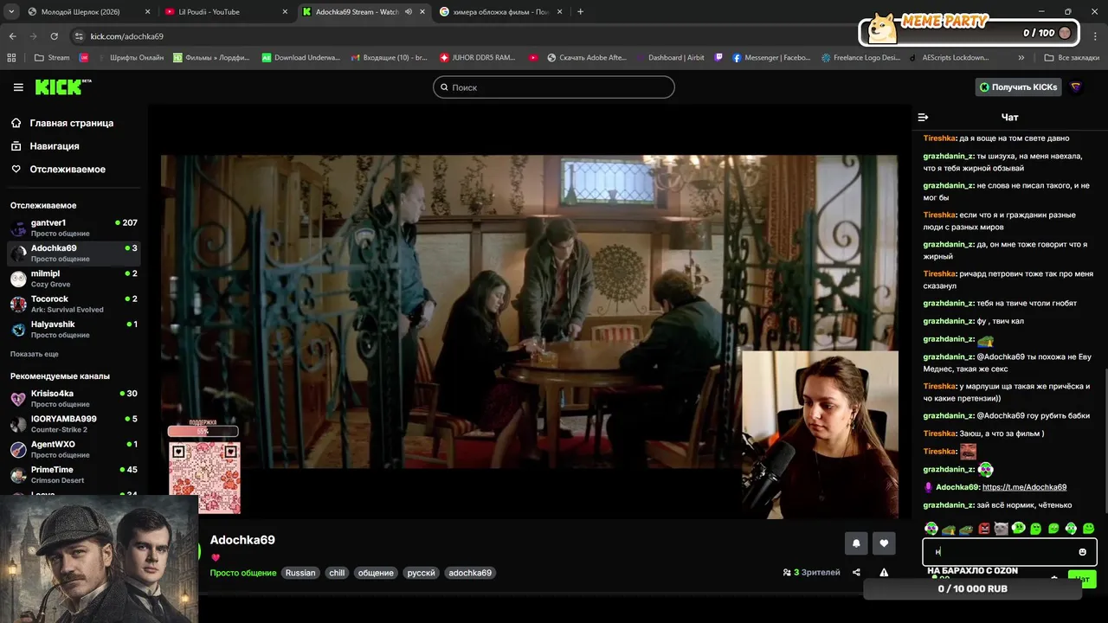The height and width of the screenshot is (623, 1108).
Task: Click Показать еще to expand followed list
Action: tap(35, 355)
